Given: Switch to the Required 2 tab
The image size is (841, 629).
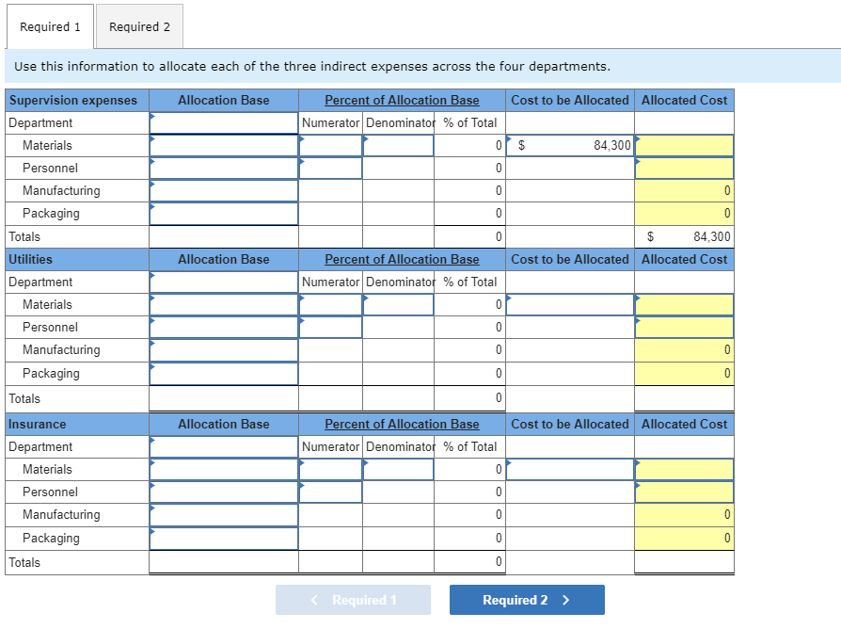Looking at the screenshot, I should 138,26.
